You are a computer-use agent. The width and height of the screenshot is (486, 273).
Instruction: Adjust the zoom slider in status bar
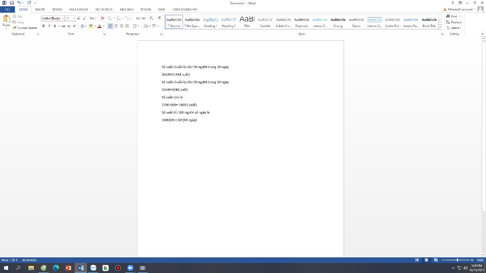458,260
